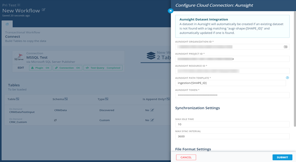Click the panel's vertical scrollbar
This screenshot has width=296, height=162.
coord(295,69)
